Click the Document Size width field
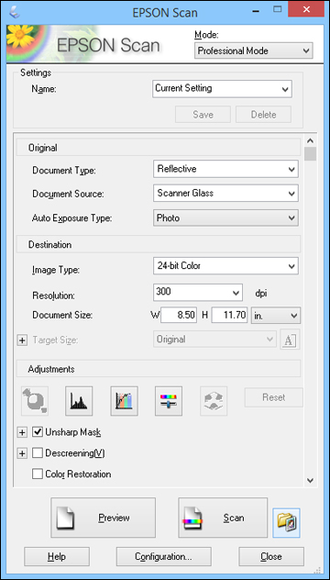Viewport: 330px width, 580px height. coord(179,315)
